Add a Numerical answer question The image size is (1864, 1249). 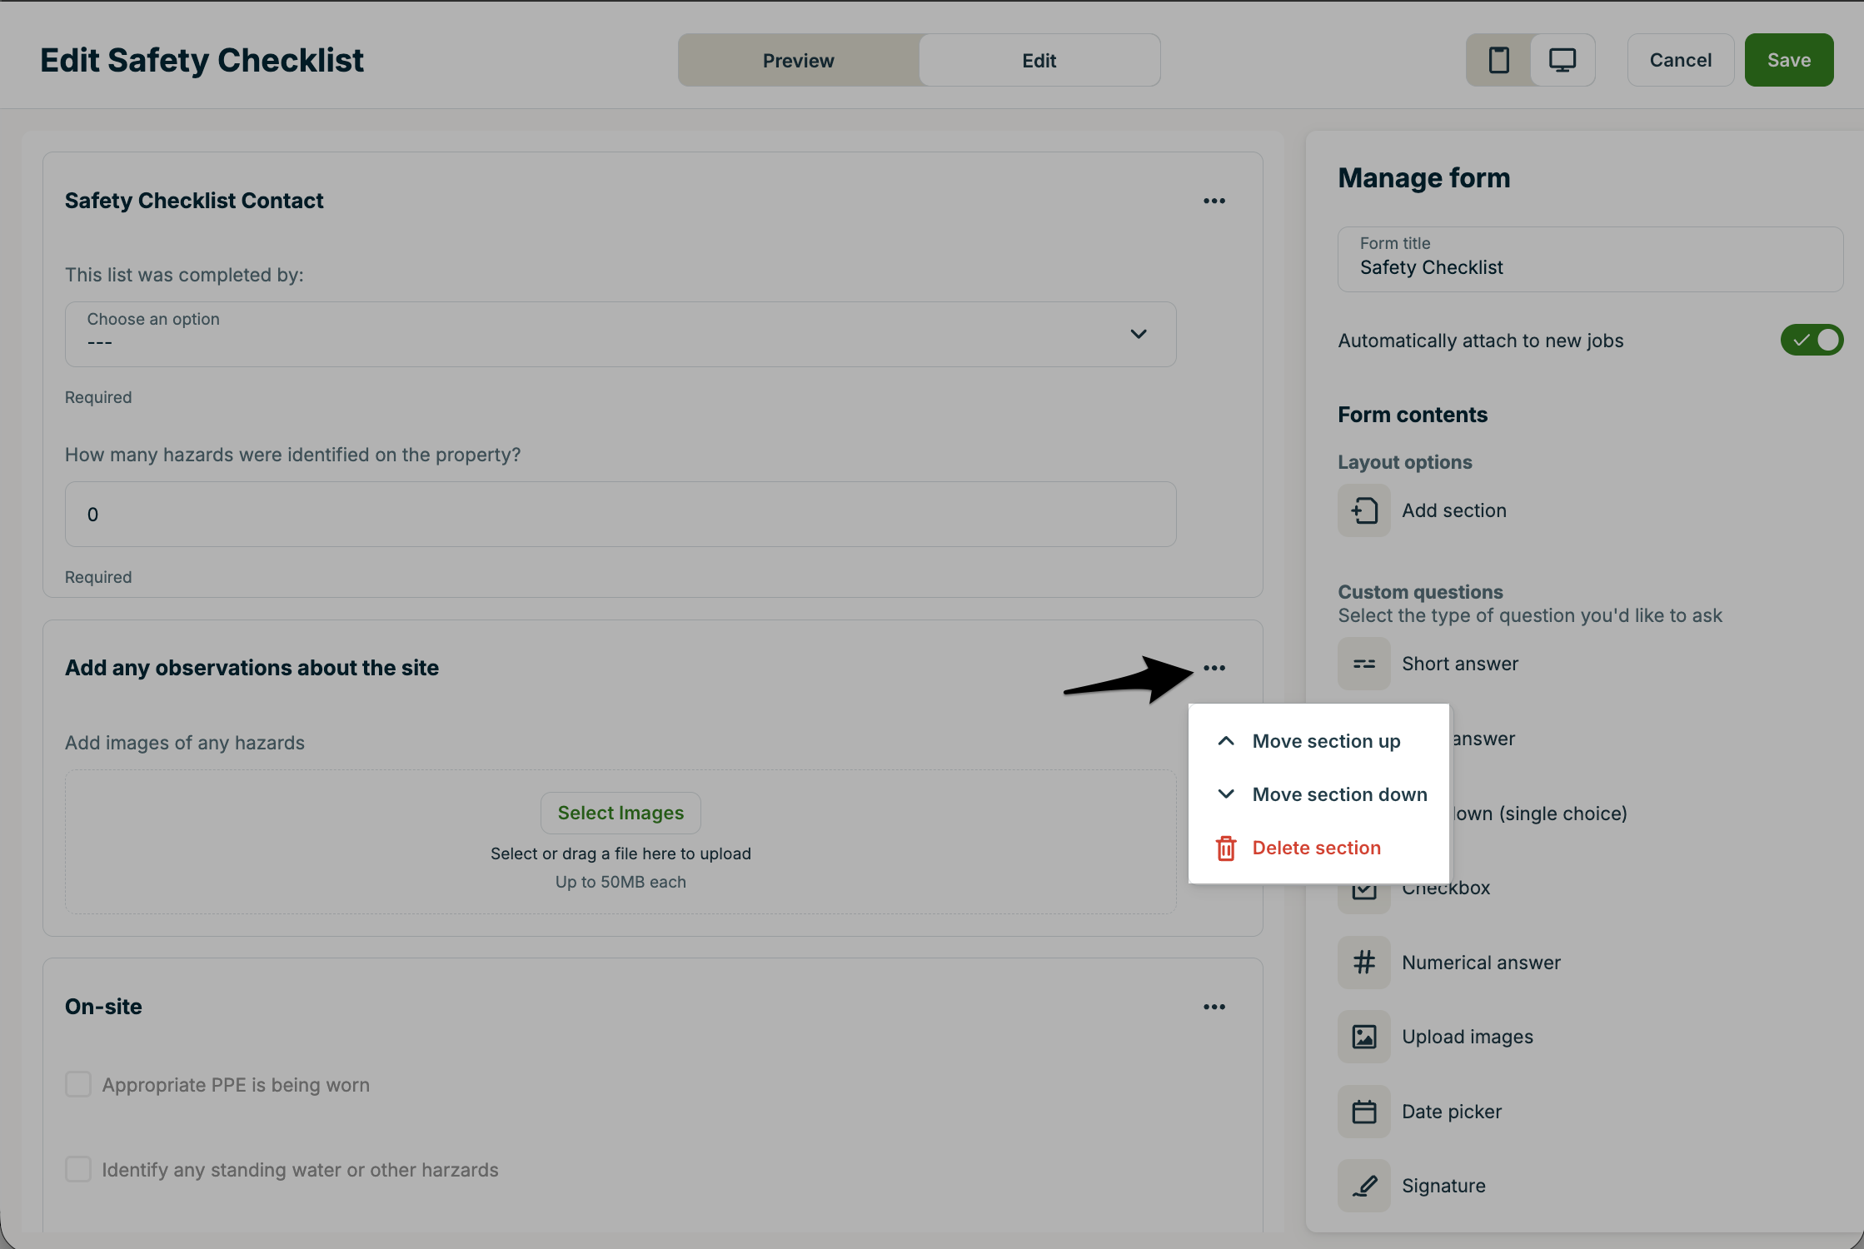click(x=1480, y=963)
